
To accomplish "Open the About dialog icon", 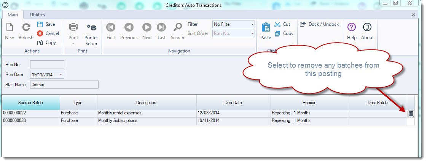I will pyautogui.click(x=367, y=27).
